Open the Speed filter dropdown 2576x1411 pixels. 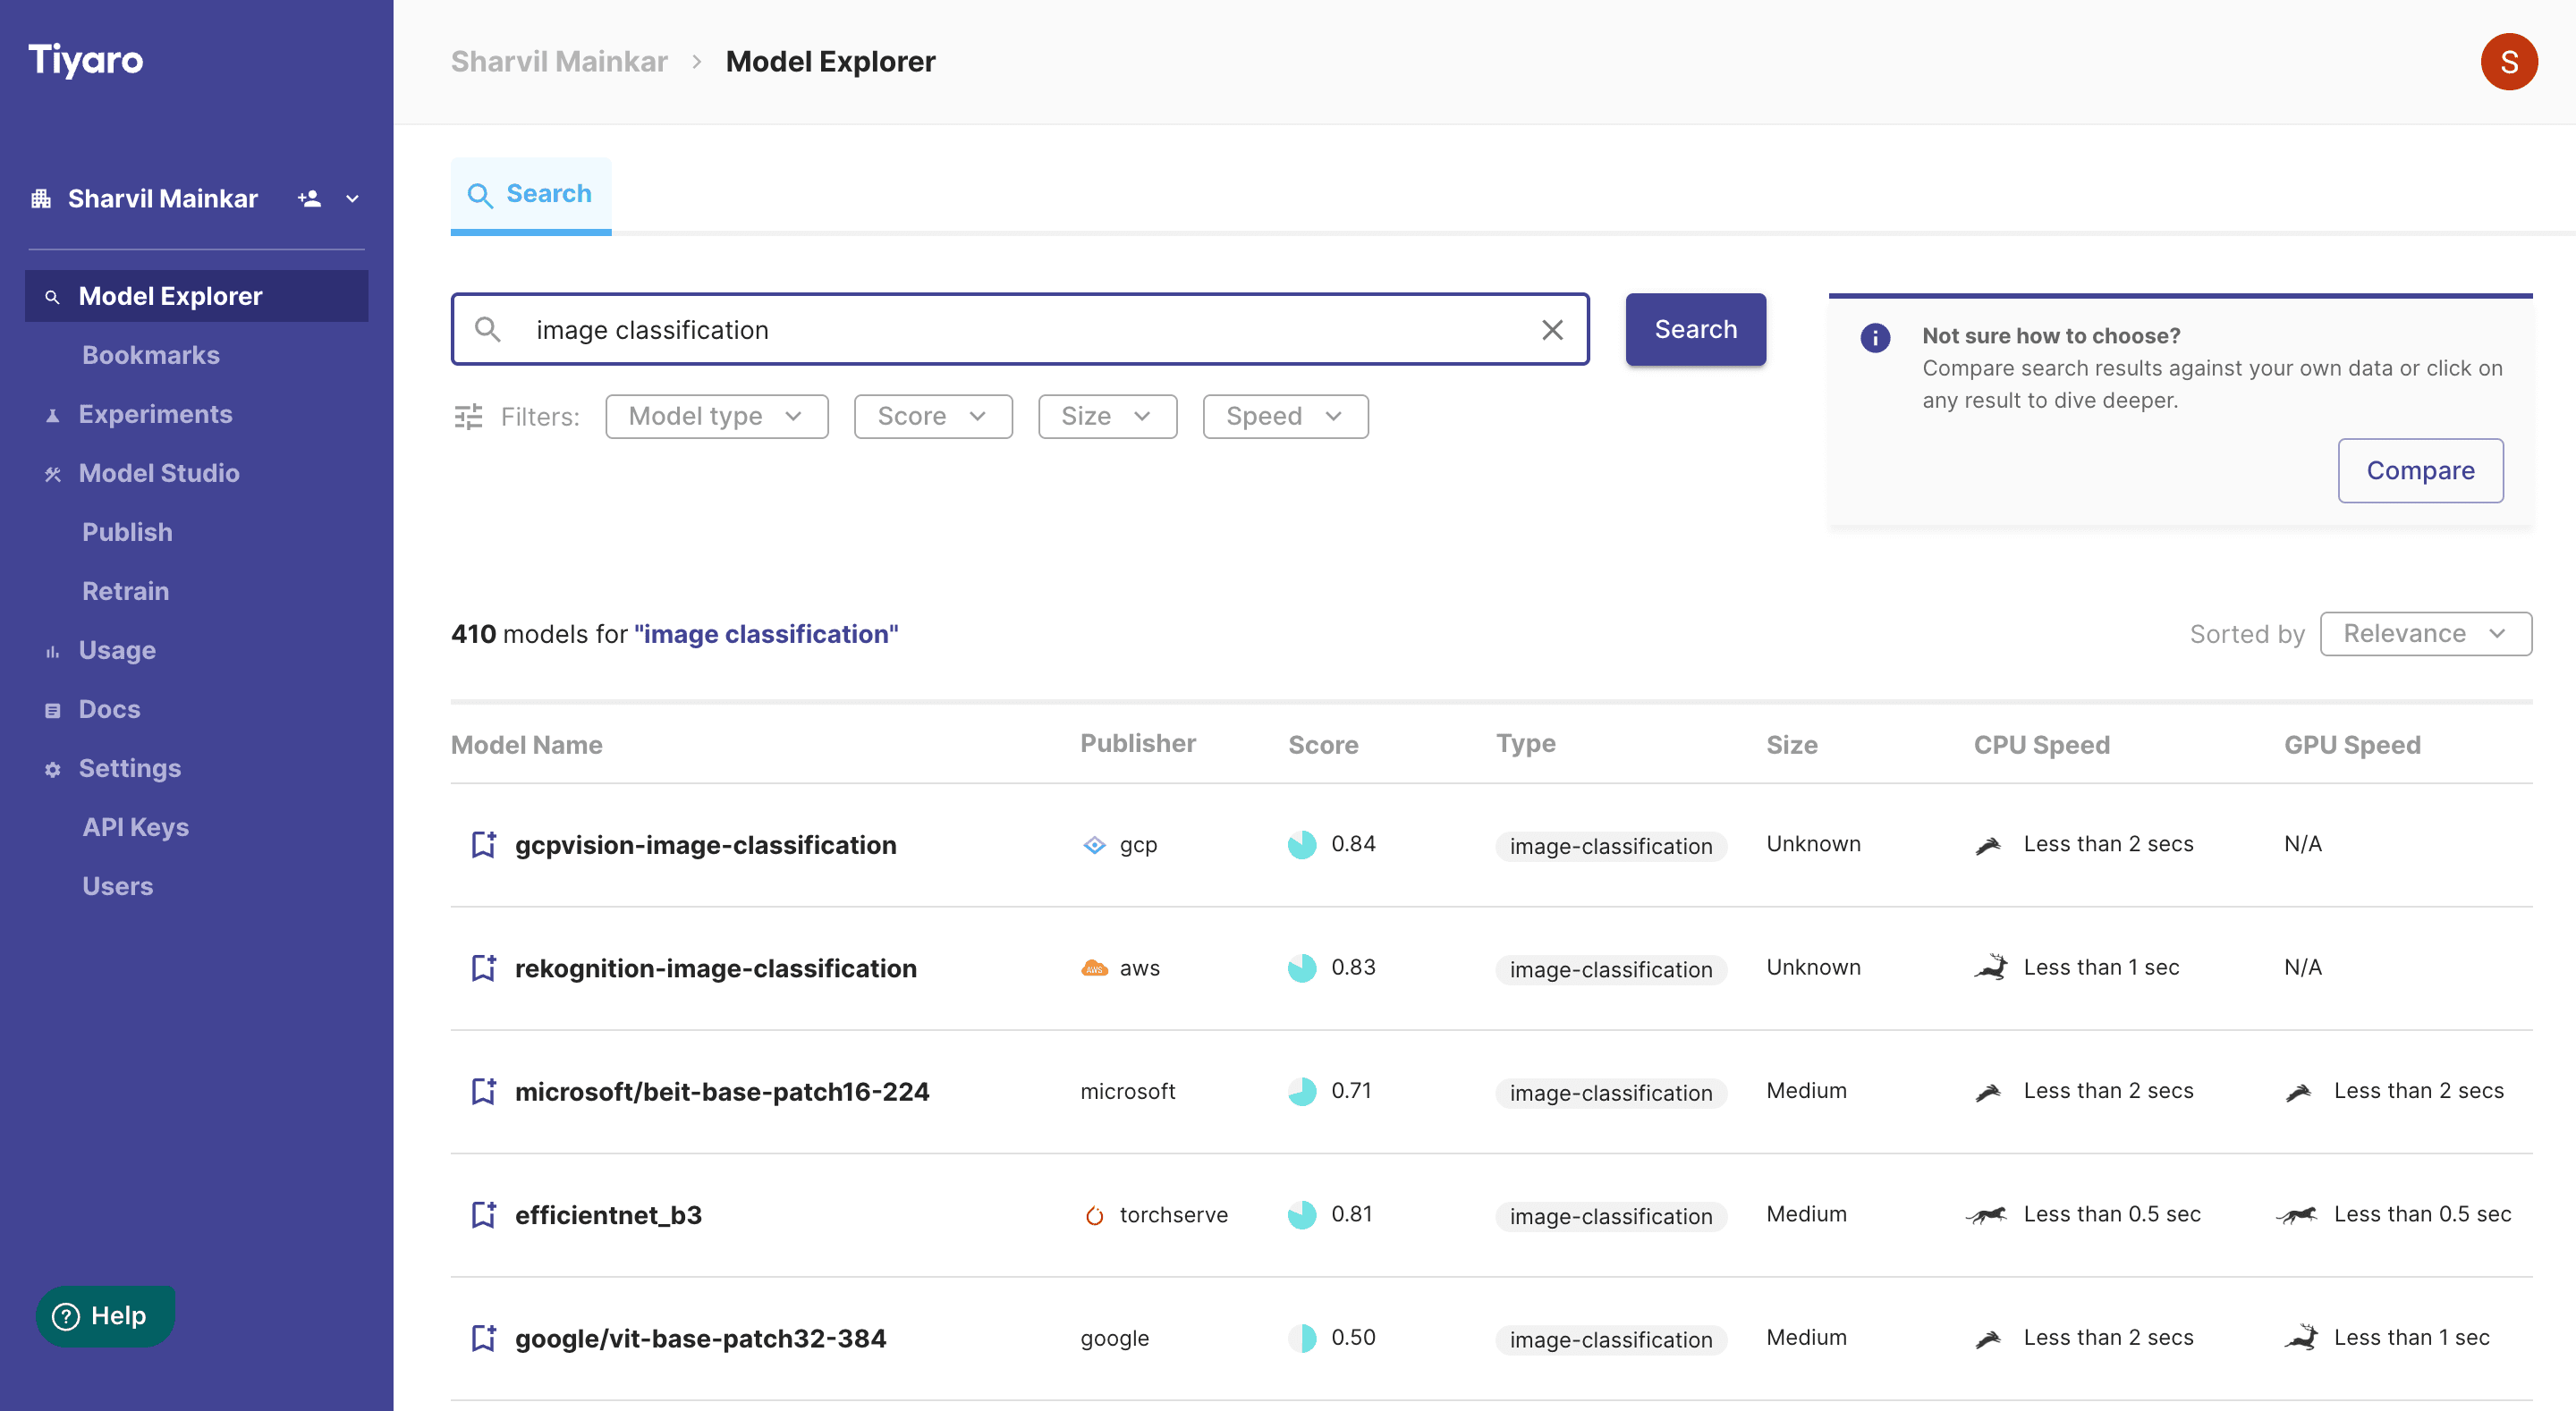(1285, 416)
